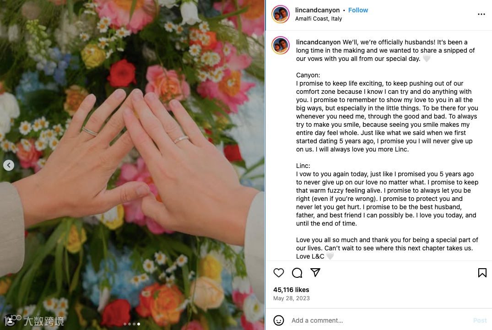The image size is (492, 330).
Task: Jump to the first carousel dot
Action: [x=125, y=324]
